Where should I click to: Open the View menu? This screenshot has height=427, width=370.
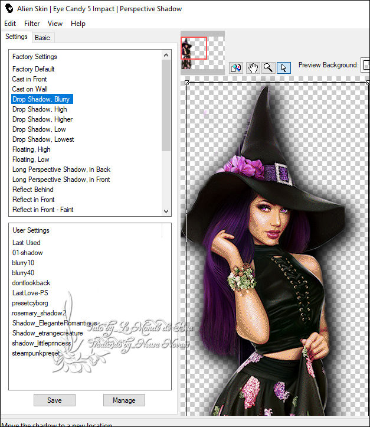(55, 24)
